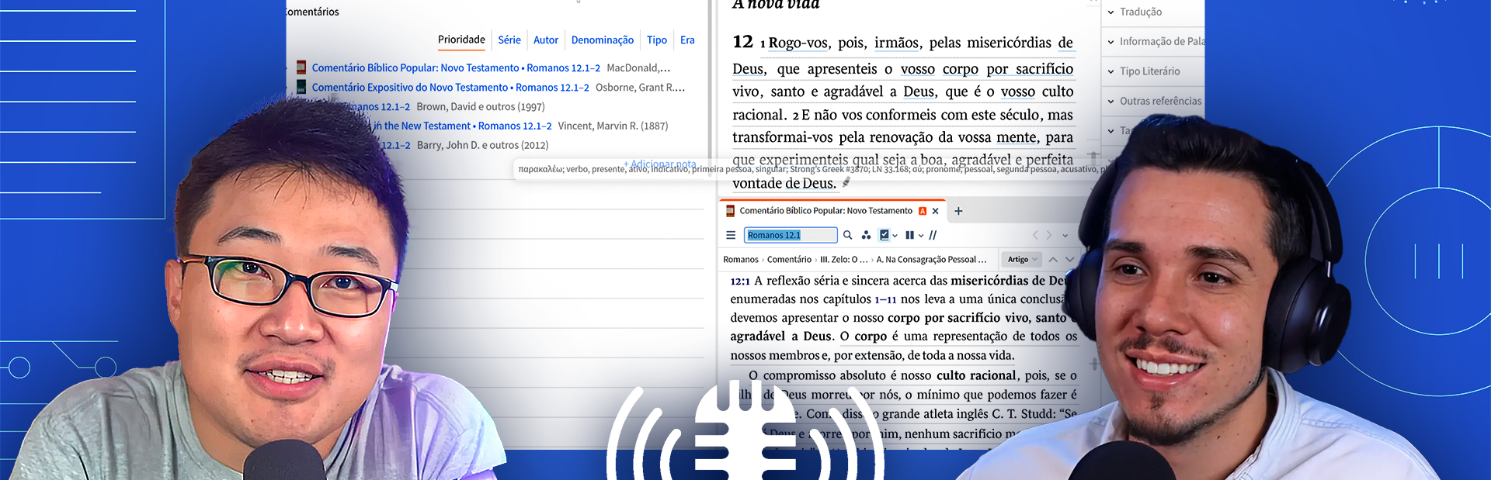The height and width of the screenshot is (480, 1491).
Task: Select the Série sort tab
Action: [x=509, y=40]
